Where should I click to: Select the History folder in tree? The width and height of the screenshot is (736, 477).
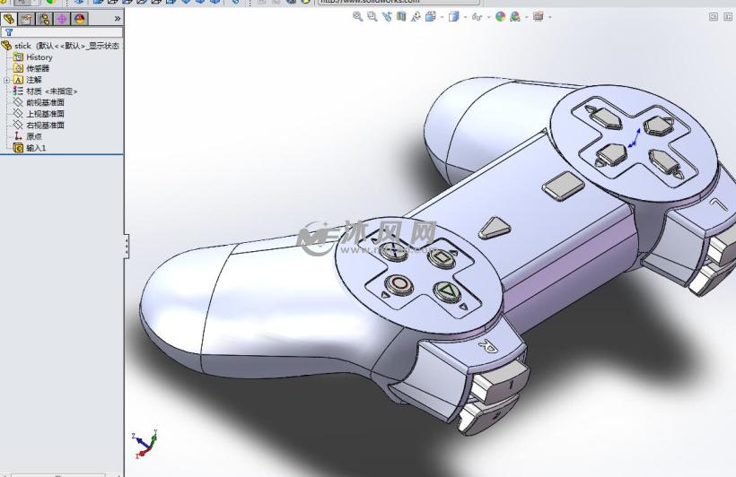tap(33, 56)
